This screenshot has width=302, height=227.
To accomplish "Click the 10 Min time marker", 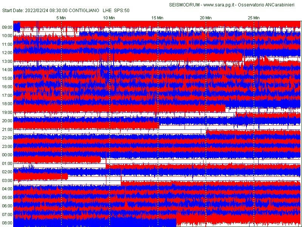I will (x=109, y=18).
